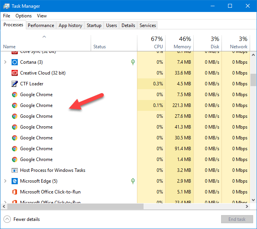Image resolution: width=257 pixels, height=229 pixels.
Task: Select the Processes tab
Action: (x=13, y=25)
